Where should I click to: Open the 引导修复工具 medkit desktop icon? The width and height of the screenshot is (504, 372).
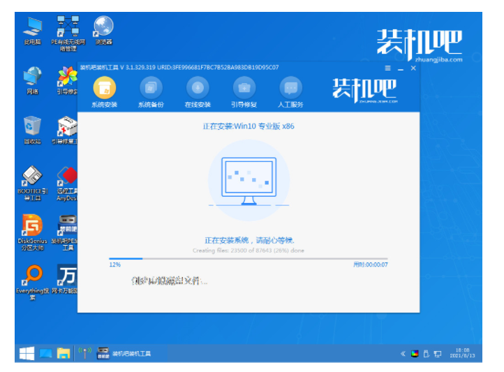click(66, 130)
